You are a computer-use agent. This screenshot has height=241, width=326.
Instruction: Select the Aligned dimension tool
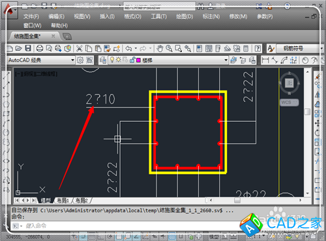tap(274, 60)
